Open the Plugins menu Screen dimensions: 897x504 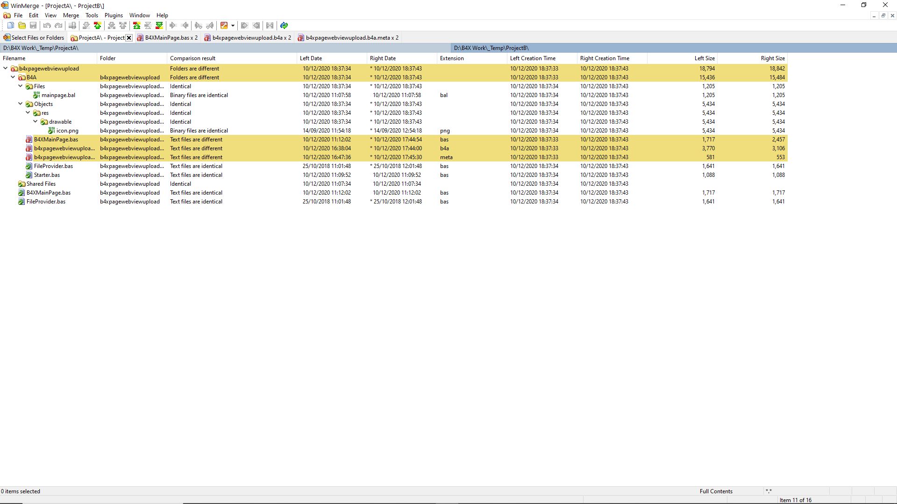[114, 15]
